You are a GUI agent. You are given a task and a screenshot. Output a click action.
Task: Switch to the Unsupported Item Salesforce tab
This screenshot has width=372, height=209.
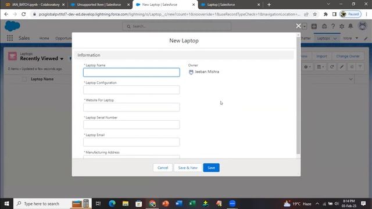(99, 5)
